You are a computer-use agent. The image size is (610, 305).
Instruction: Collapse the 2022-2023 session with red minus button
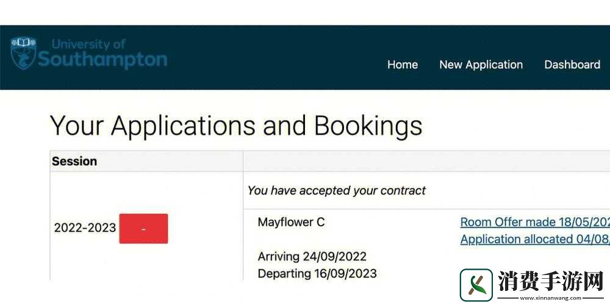pyautogui.click(x=143, y=229)
